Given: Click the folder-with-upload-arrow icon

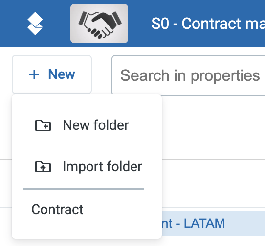Looking at the screenshot, I should 43,167.
